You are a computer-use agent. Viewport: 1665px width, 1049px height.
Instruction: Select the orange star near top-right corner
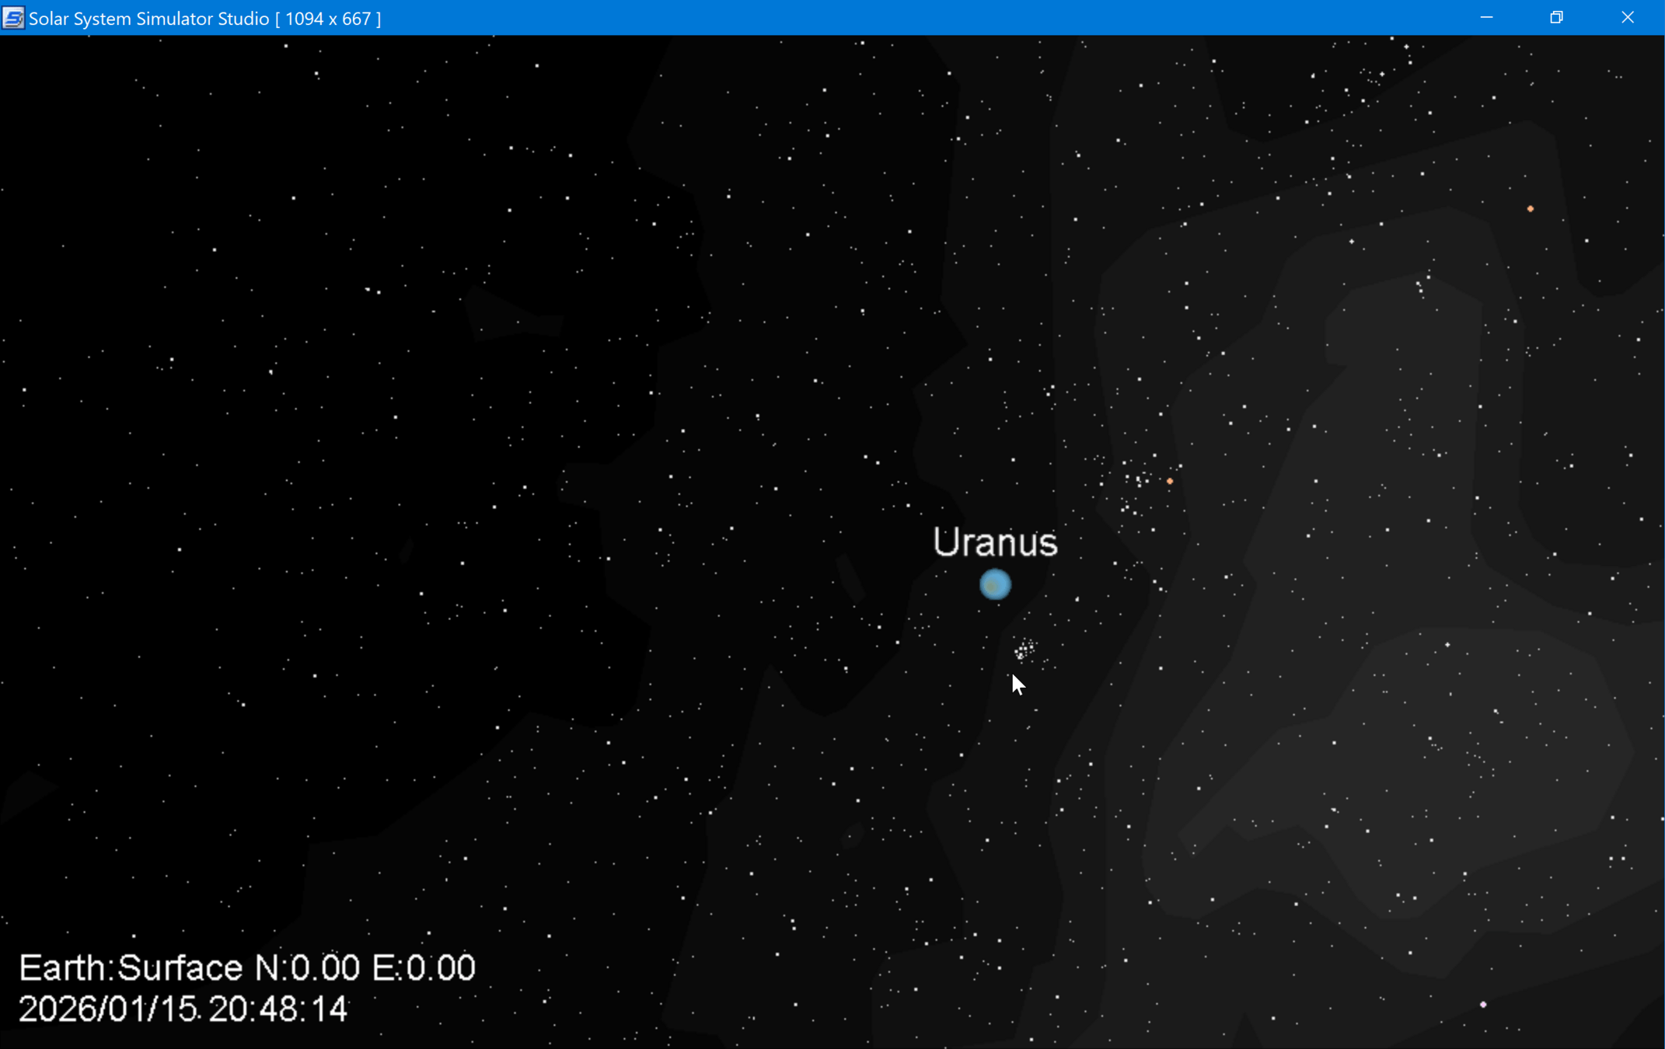pos(1530,209)
